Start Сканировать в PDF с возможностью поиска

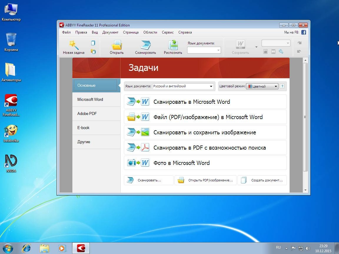[205, 148]
